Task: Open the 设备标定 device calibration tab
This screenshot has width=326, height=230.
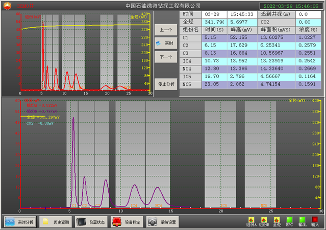Action: point(127,222)
